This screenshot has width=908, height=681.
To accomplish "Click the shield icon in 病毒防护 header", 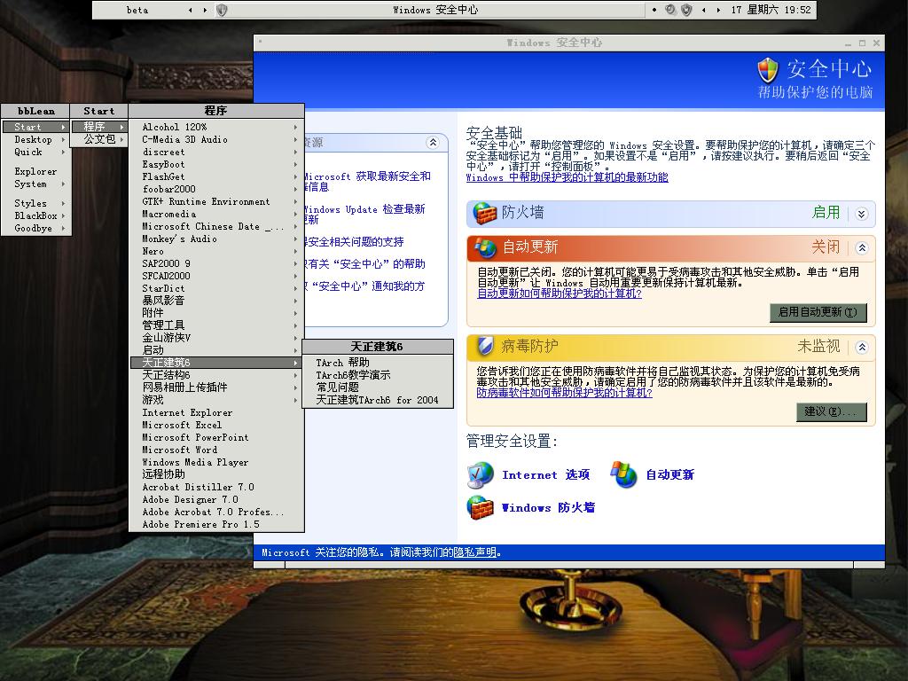I will [485, 347].
